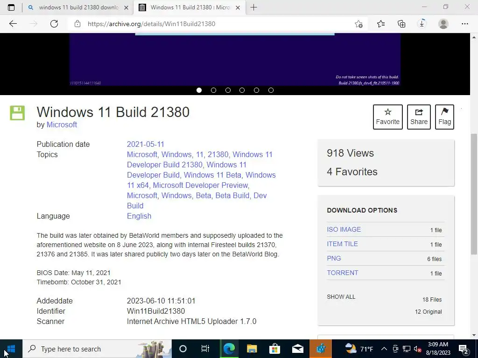Open the 'Windows 11 Beta' topic link
478x358 pixels.
coord(212,175)
